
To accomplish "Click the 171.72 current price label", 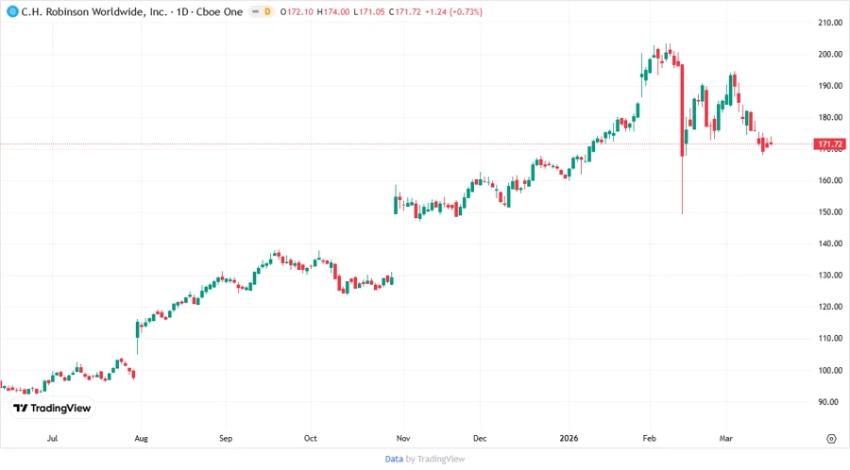I will tap(830, 144).
